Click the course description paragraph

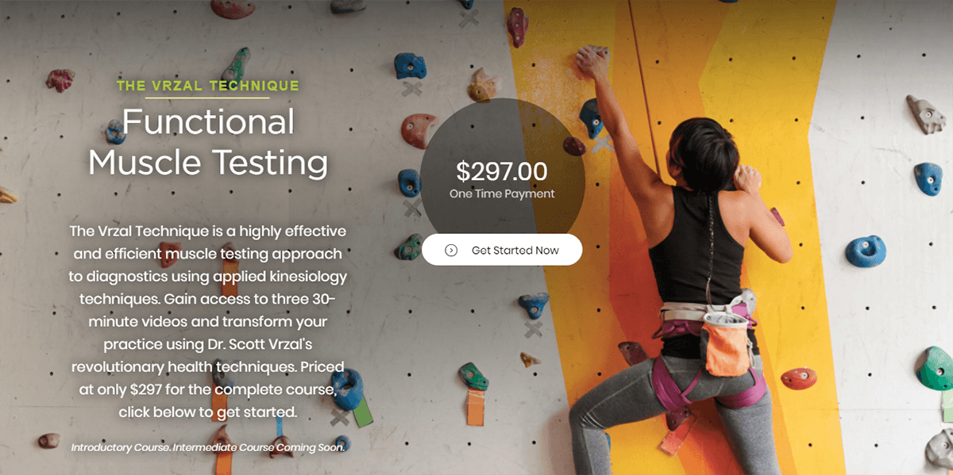click(208, 321)
